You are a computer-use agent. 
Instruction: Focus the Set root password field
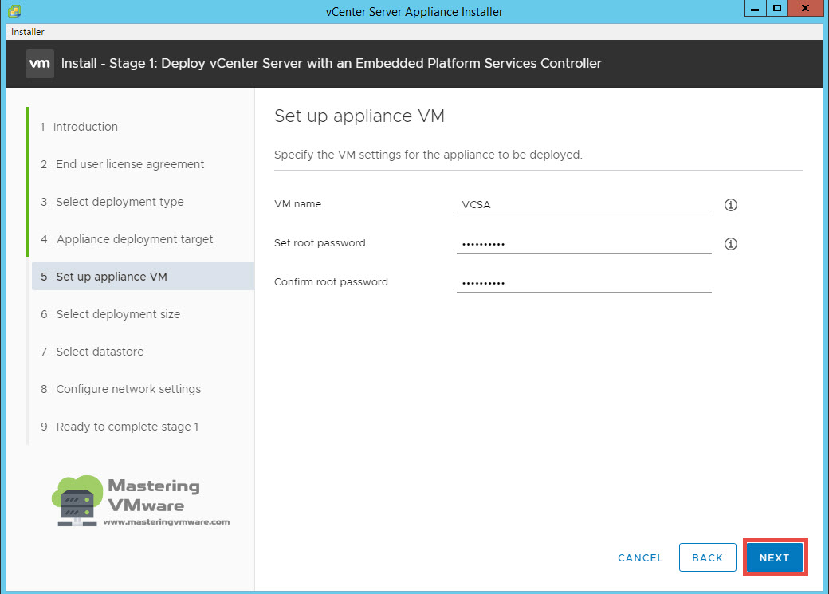coord(583,244)
